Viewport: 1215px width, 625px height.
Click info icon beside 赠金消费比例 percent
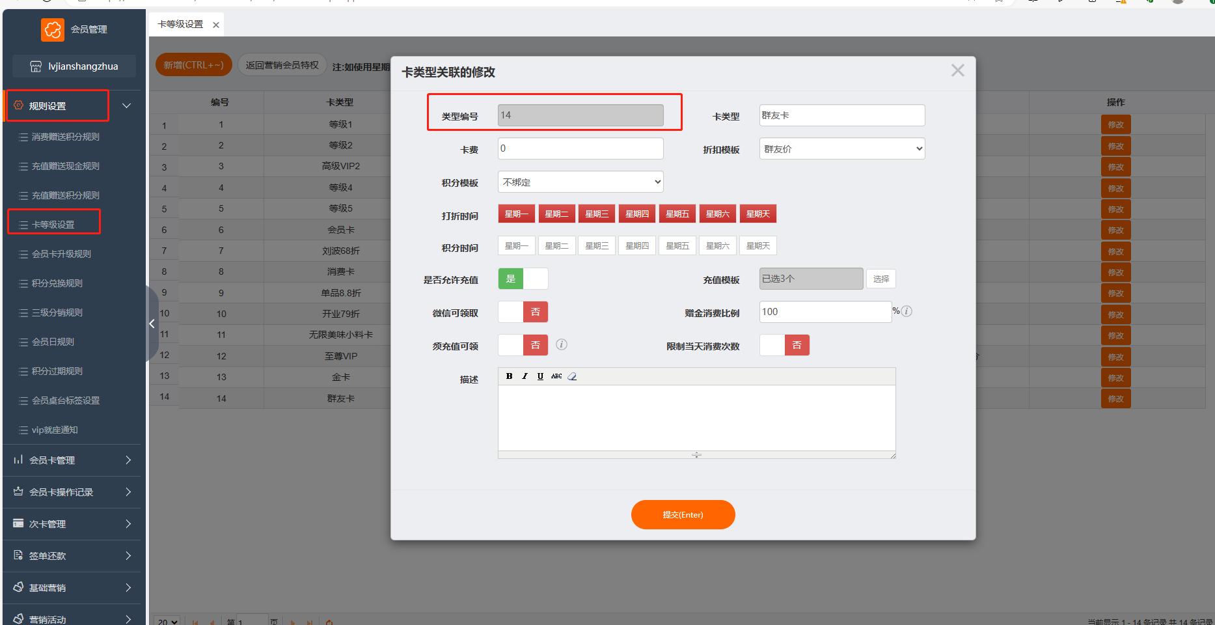coord(907,311)
